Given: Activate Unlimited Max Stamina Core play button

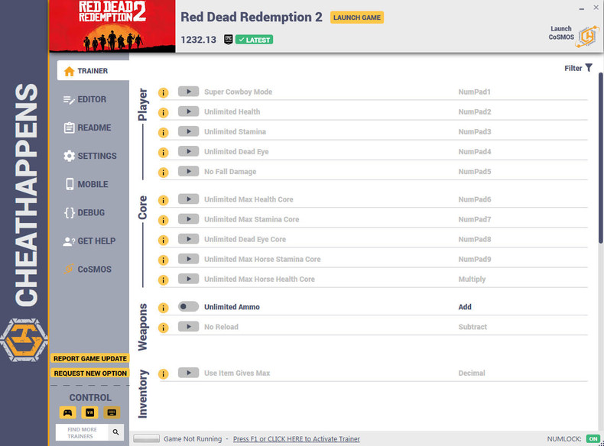Looking at the screenshot, I should click(x=188, y=219).
